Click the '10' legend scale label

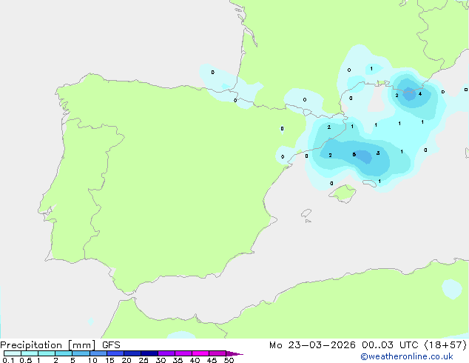tap(92, 360)
